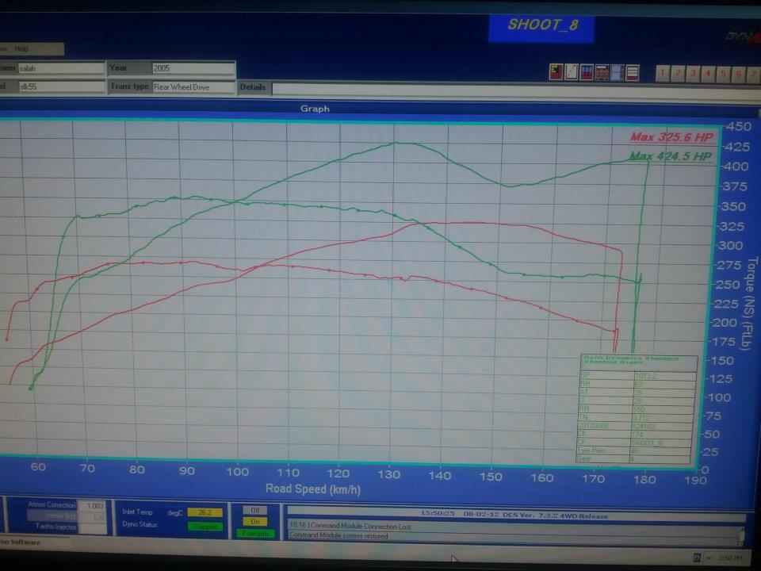Click the Trans type Rear Wheel Drive field
Viewport: 761px width, 571px height.
click(x=193, y=87)
